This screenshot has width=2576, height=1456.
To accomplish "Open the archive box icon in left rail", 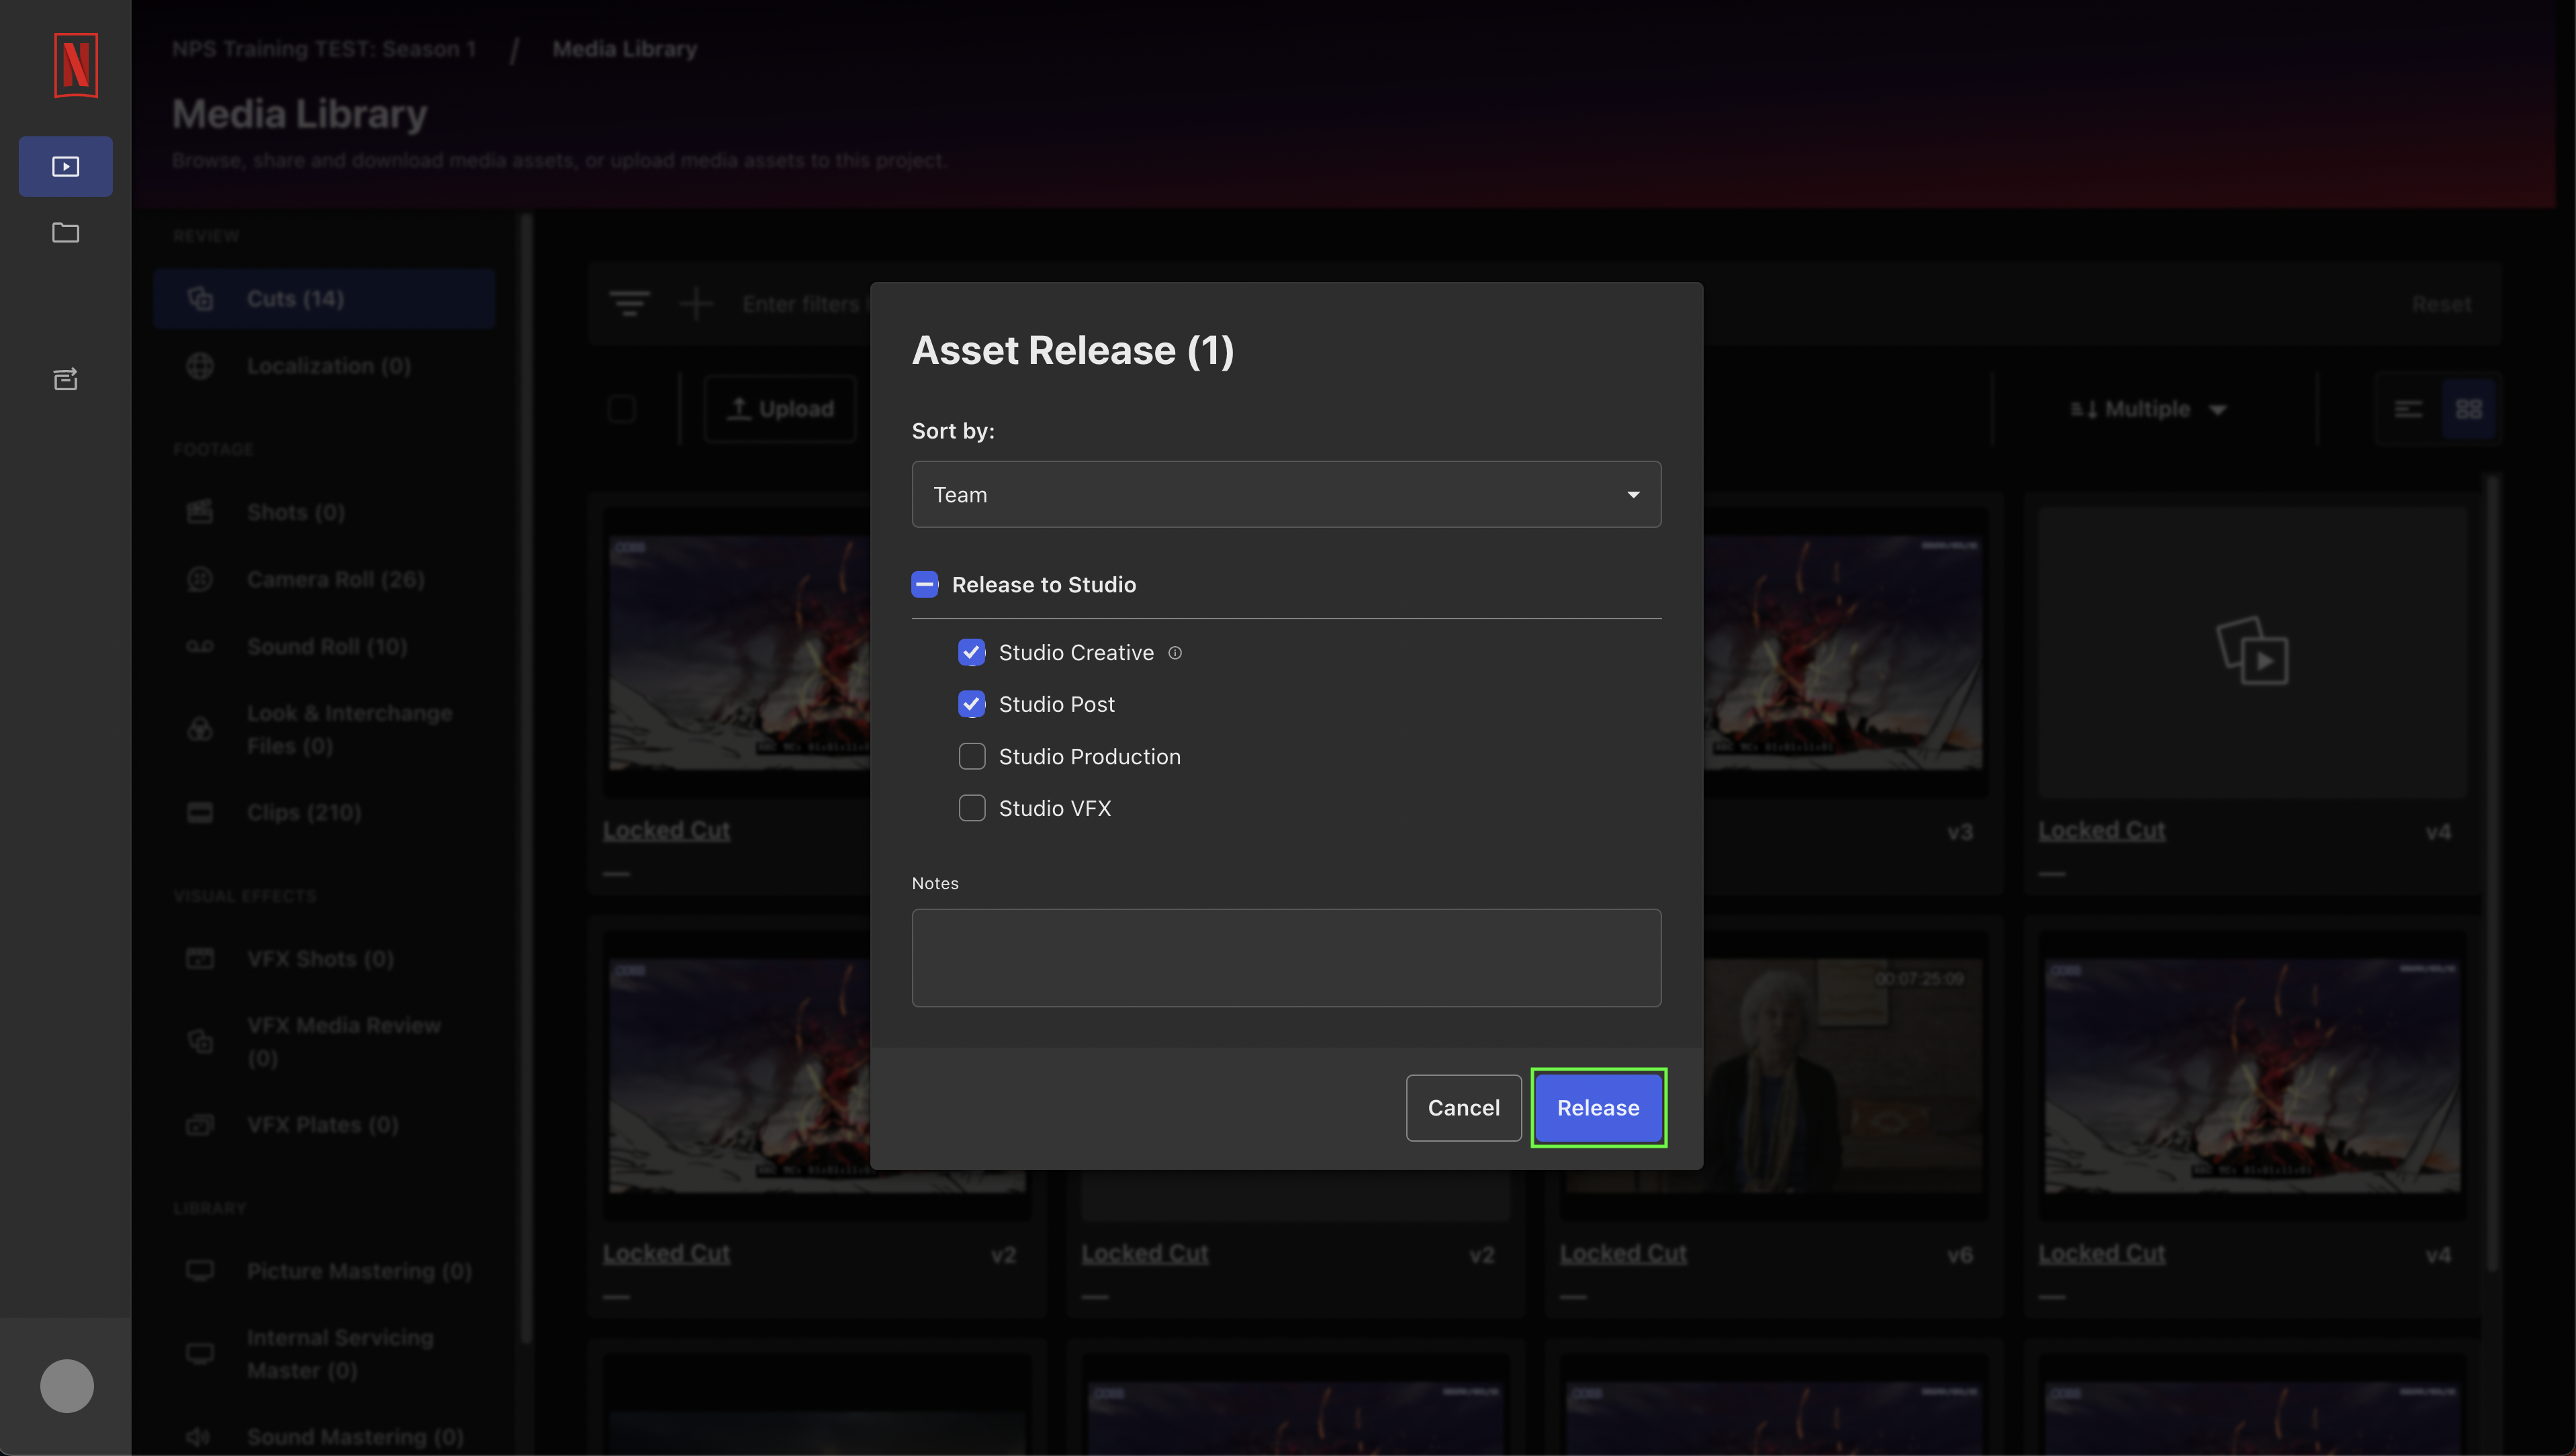I will pos(66,379).
